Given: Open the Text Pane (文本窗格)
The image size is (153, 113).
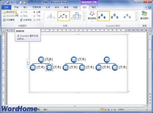Looking at the screenshot, I should (x=9, y=20).
